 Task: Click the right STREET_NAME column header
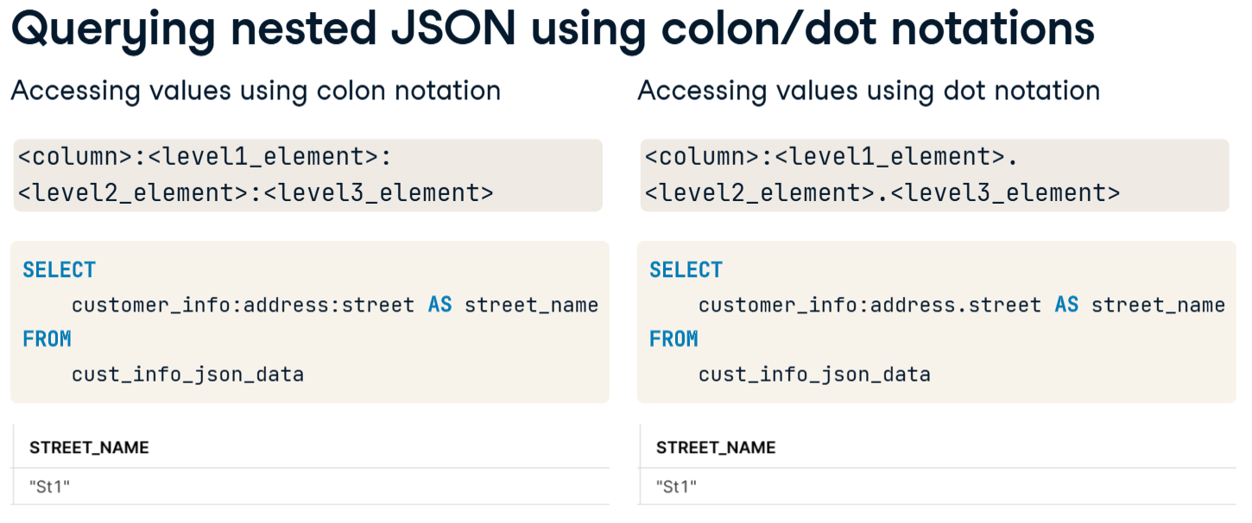[716, 447]
